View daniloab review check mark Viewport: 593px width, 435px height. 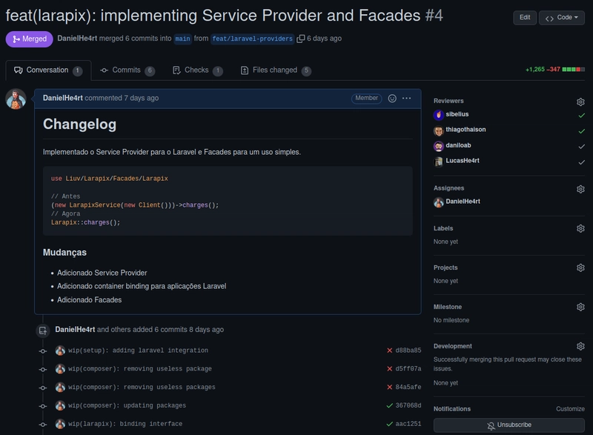(x=582, y=147)
